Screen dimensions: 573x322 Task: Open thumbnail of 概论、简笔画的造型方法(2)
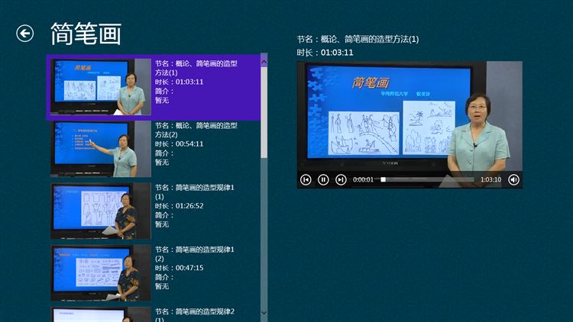pyautogui.click(x=101, y=149)
